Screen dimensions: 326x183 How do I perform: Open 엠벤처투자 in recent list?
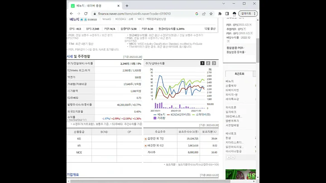(232, 121)
